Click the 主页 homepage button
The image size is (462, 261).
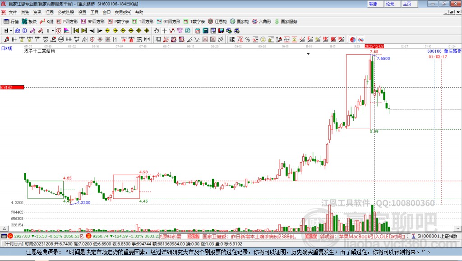[409, 4]
